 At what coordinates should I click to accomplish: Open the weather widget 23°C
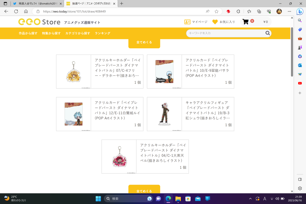[x=15, y=198]
